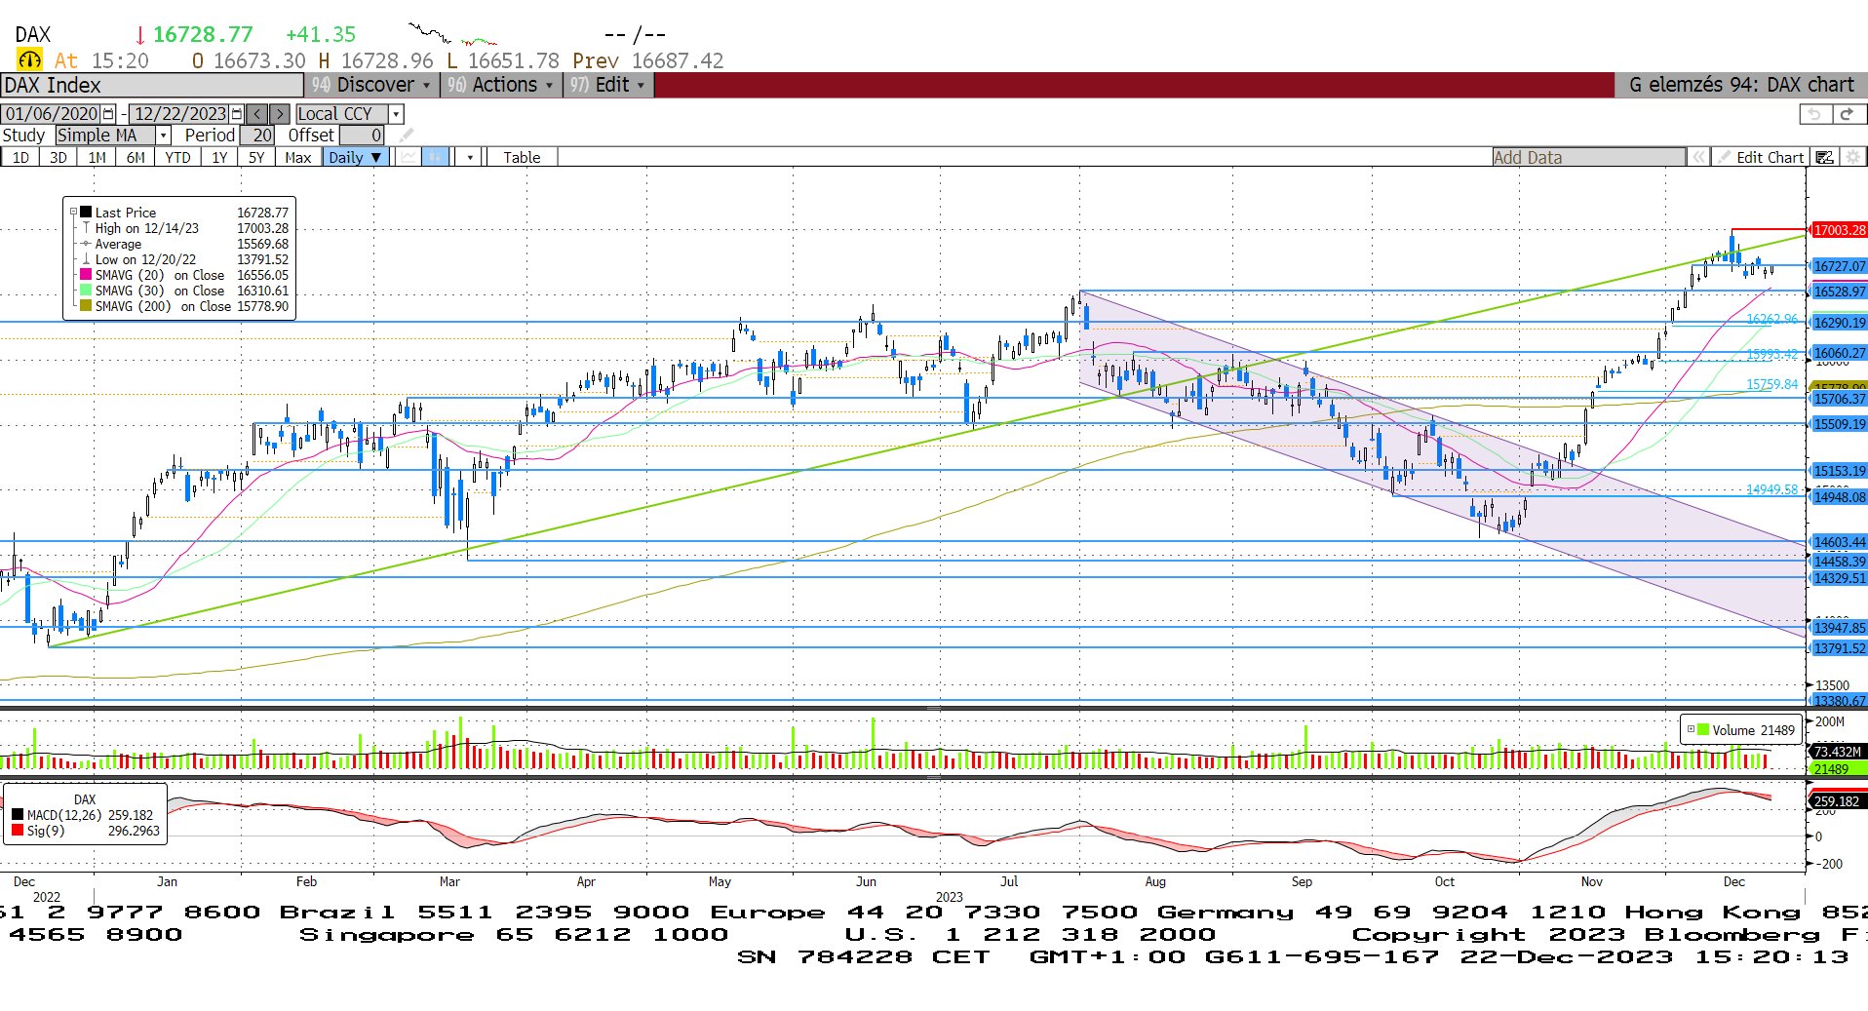Open the Actions menu
1868x1011 pixels.
click(x=501, y=85)
